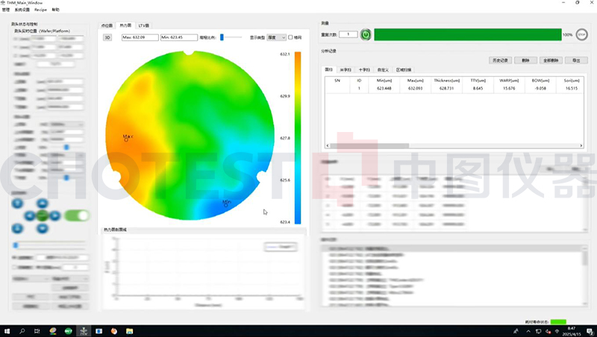Click the heat map color scale bar
597x337 pixels.
[298, 138]
